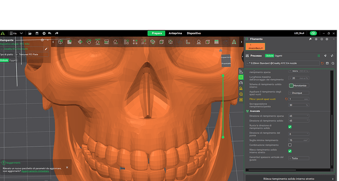Uncheck Rileva riempimento solido interno stretto

coord(290,151)
